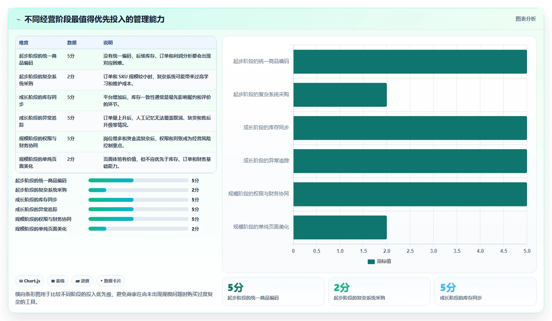This screenshot has height=321, width=552.
Task: Click the 2分 value beside 起步阶段的复杂系统采购 progress bar
Action: click(x=195, y=190)
